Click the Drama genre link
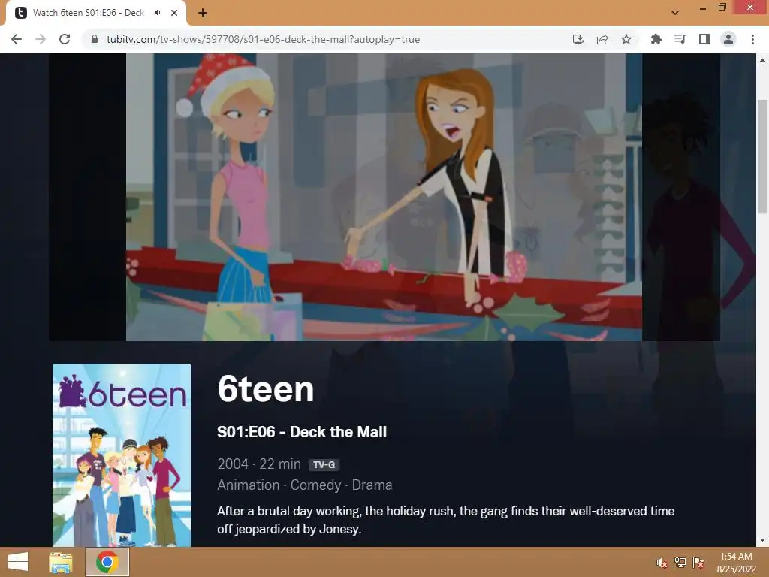 click(372, 485)
